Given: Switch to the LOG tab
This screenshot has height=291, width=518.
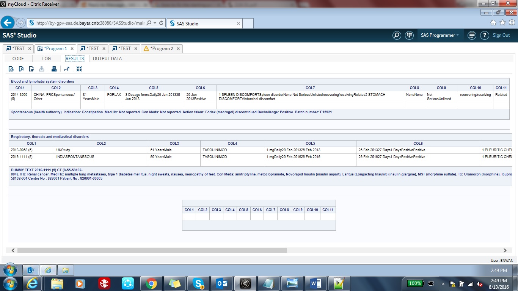Looking at the screenshot, I should 46,58.
